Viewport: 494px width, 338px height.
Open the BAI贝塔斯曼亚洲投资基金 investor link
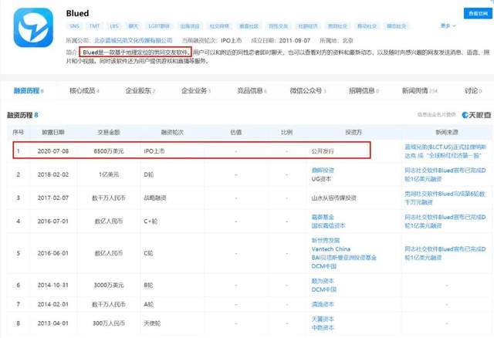(x=343, y=258)
